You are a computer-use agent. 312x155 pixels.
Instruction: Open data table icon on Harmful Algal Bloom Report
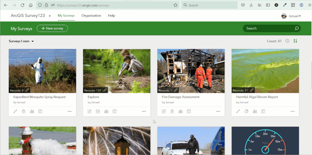(263, 111)
